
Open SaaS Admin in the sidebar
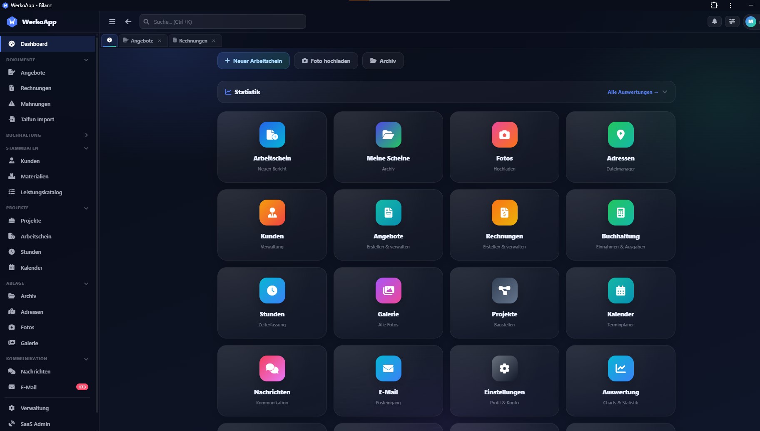pyautogui.click(x=48, y=424)
